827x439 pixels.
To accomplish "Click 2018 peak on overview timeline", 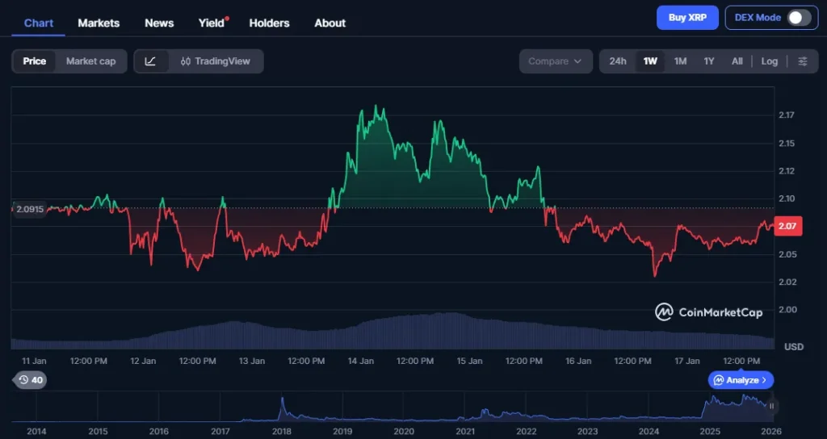I will pos(282,402).
